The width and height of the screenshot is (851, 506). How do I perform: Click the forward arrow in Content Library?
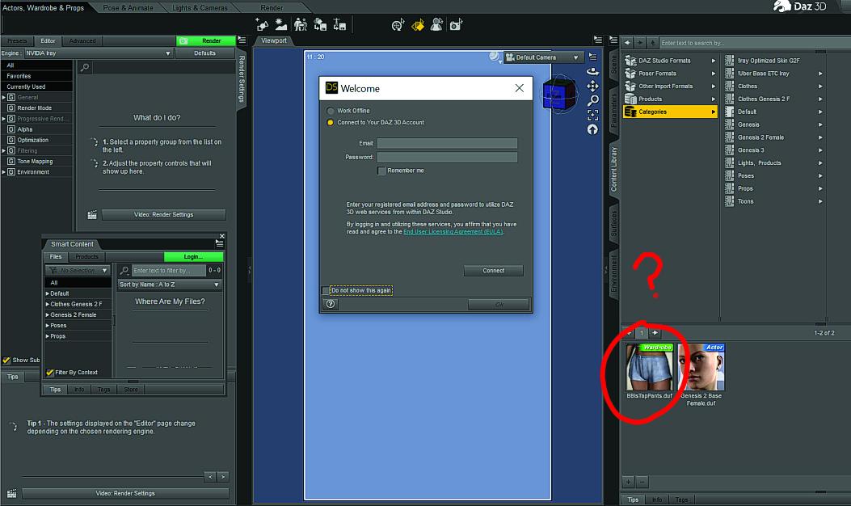(640, 42)
